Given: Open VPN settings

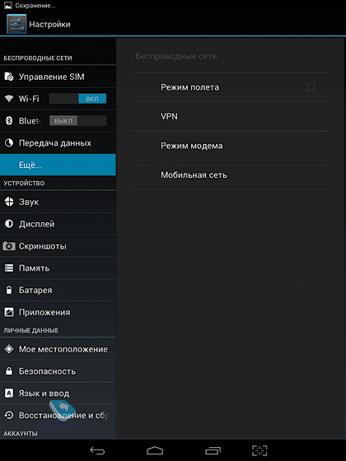Looking at the screenshot, I should [x=230, y=116].
